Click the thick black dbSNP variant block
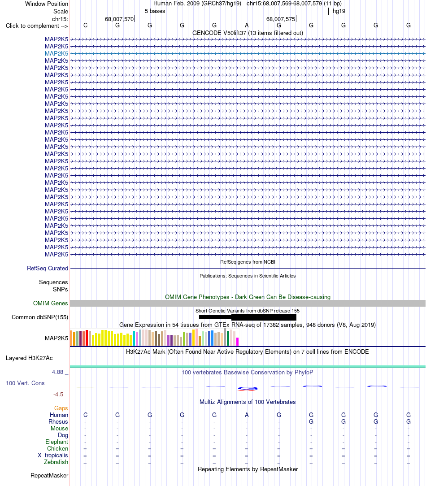The image size is (426, 486). [264, 317]
